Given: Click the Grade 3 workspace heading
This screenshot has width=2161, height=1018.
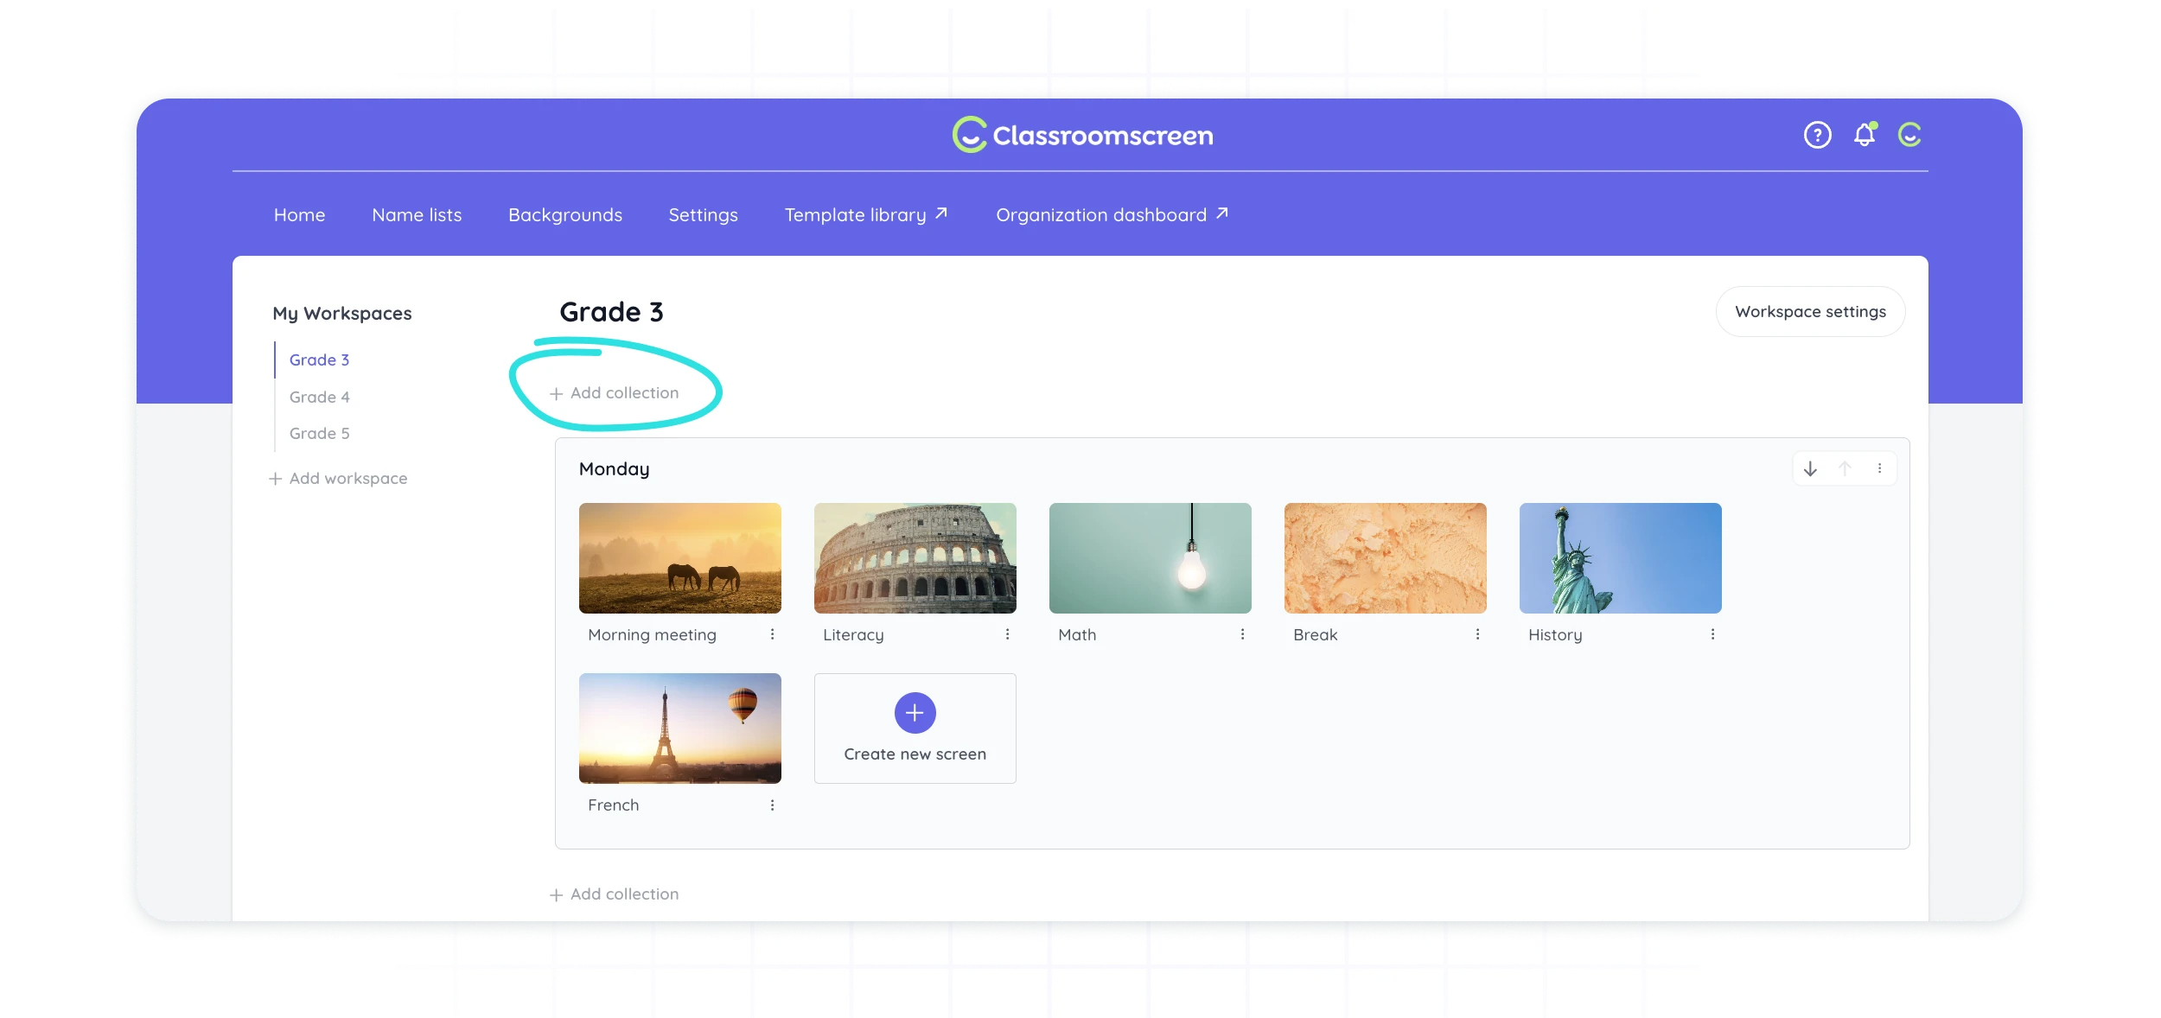Looking at the screenshot, I should coord(611,311).
